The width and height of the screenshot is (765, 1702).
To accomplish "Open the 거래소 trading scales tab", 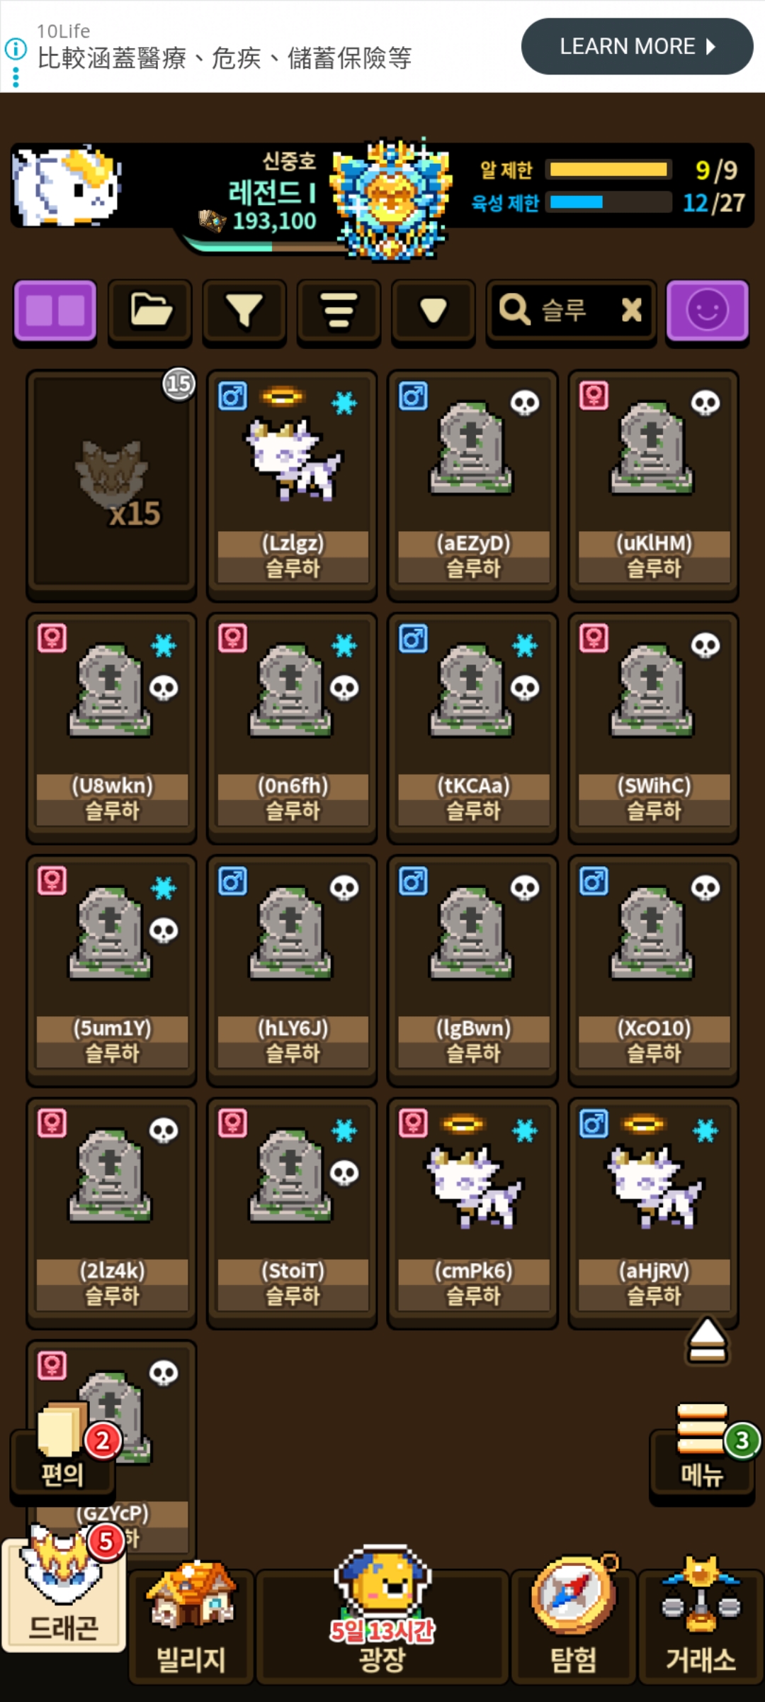I will pyautogui.click(x=701, y=1624).
